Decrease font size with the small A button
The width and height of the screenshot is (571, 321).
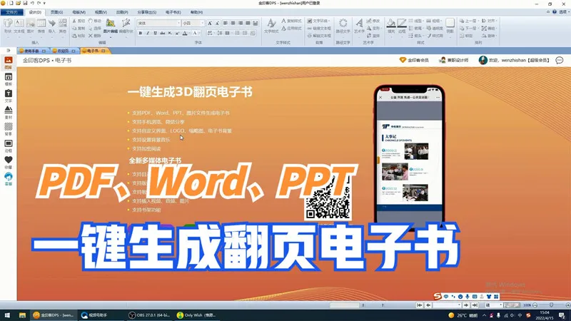(217, 24)
